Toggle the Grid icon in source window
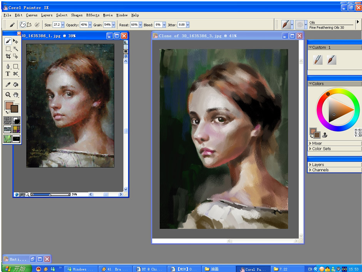Viewport: 362px width, 272px height. coord(126,47)
